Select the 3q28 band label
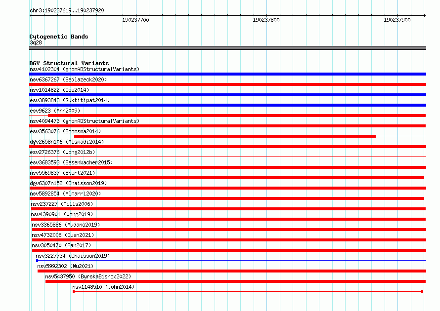This screenshot has height=311, width=440. (x=36, y=42)
